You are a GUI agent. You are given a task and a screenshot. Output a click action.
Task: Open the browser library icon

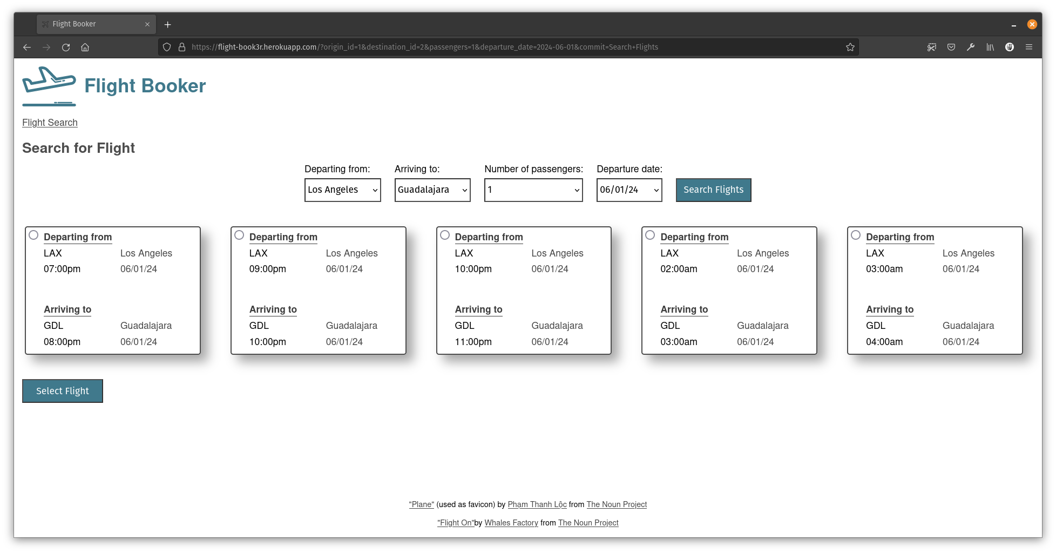990,47
